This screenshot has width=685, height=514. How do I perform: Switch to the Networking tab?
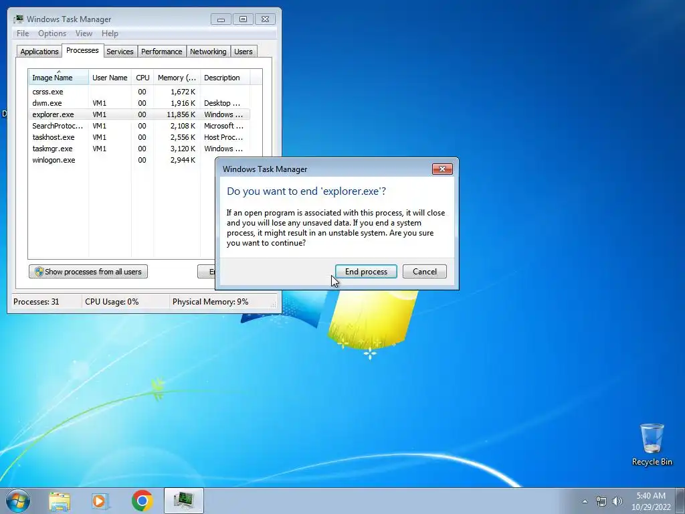tap(208, 52)
